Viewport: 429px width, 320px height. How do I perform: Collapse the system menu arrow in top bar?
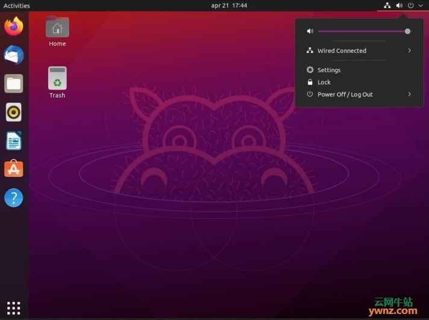click(421, 5)
